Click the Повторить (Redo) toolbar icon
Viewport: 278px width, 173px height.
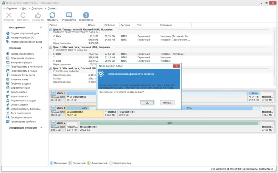(23, 15)
